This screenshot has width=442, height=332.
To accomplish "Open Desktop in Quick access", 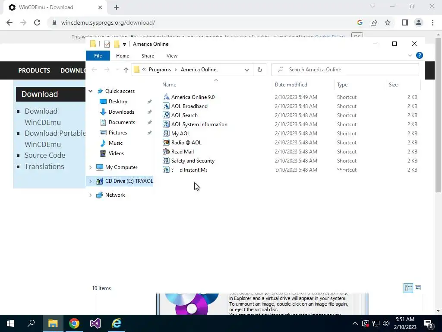I will pyautogui.click(x=118, y=101).
